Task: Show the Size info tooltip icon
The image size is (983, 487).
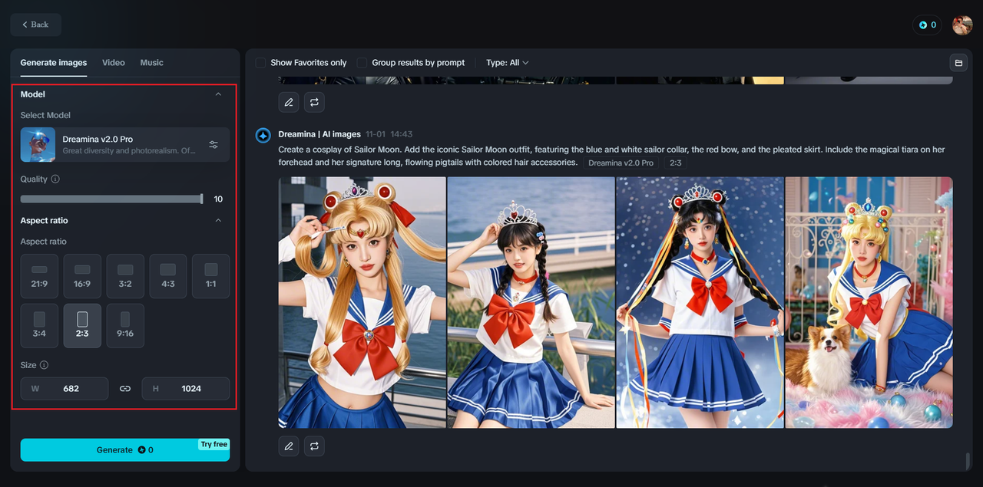Action: (44, 366)
